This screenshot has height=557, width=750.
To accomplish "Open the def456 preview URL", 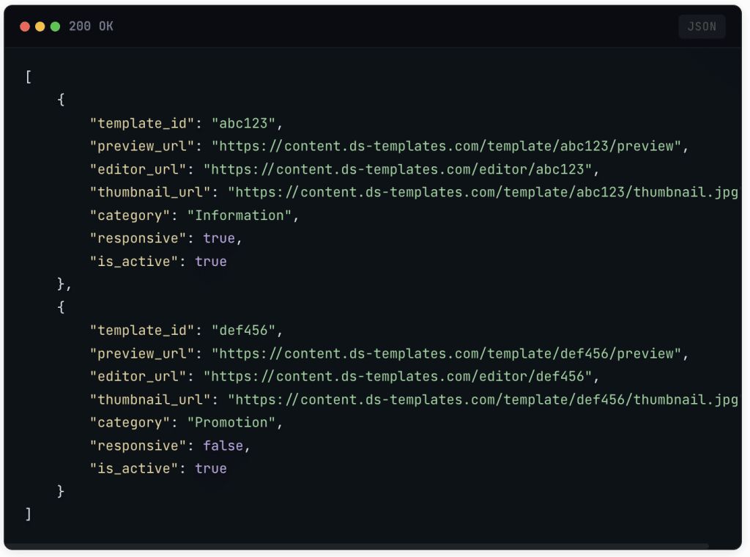I will click(x=447, y=353).
